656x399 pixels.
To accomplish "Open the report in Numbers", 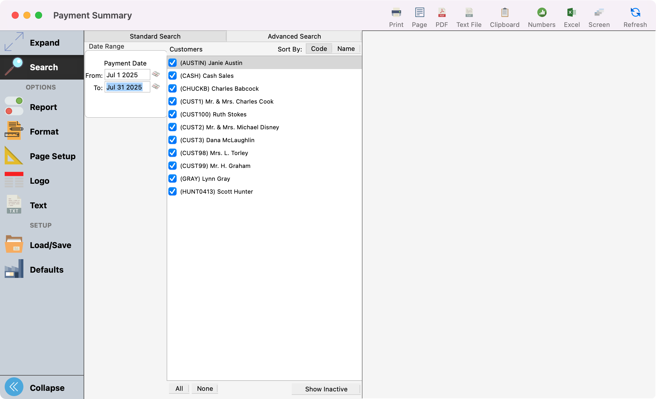I will 541,16.
